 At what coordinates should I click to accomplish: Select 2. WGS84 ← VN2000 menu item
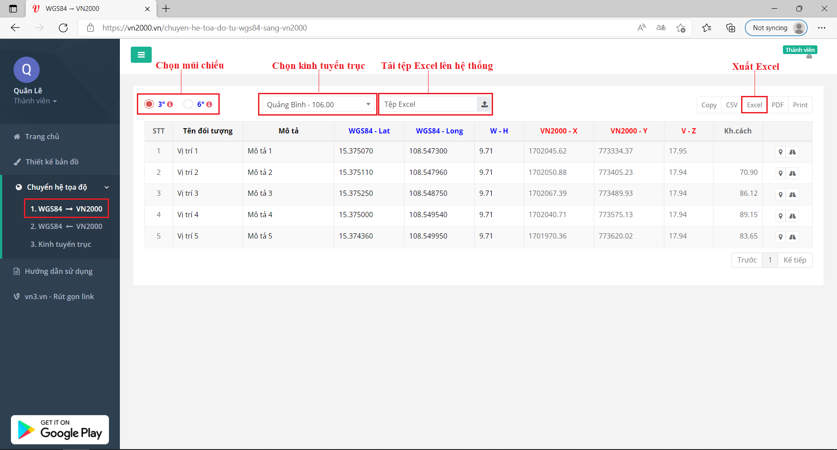[66, 226]
